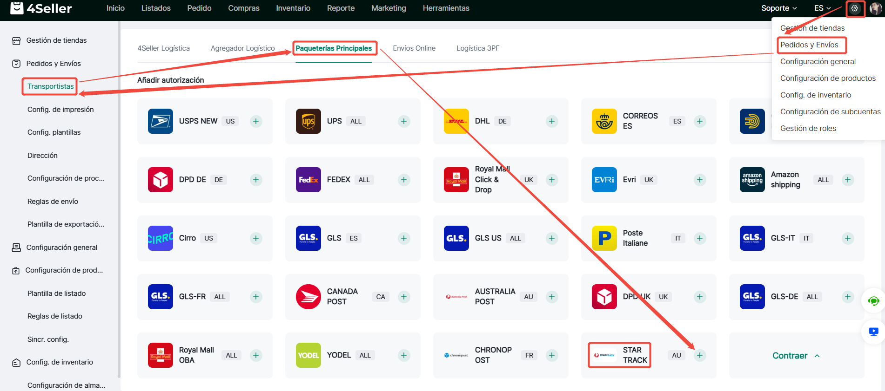Open settings gear icon in top bar
The width and height of the screenshot is (885, 391).
[855, 8]
